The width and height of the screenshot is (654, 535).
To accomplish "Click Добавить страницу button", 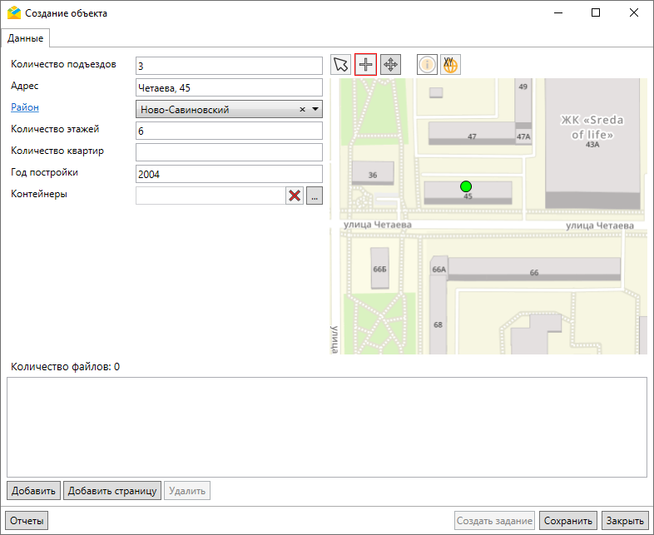I will [x=112, y=491].
